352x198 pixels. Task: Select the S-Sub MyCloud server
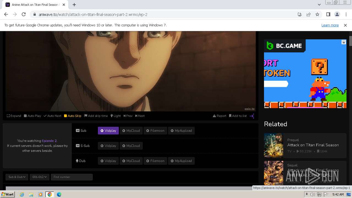pyautogui.click(x=131, y=146)
